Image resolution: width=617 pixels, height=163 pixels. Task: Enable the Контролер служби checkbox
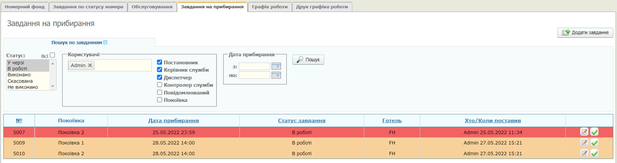[x=159, y=85]
